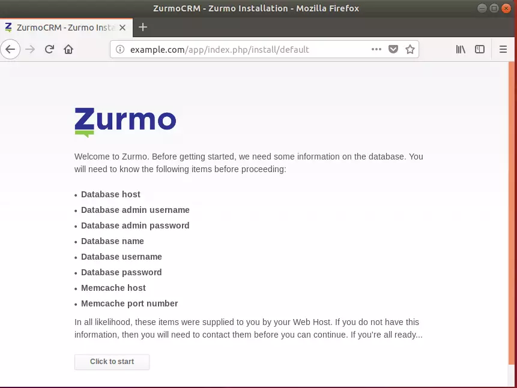Viewport: 517px width, 388px height.
Task: Save page to Pocket
Action: click(x=393, y=49)
